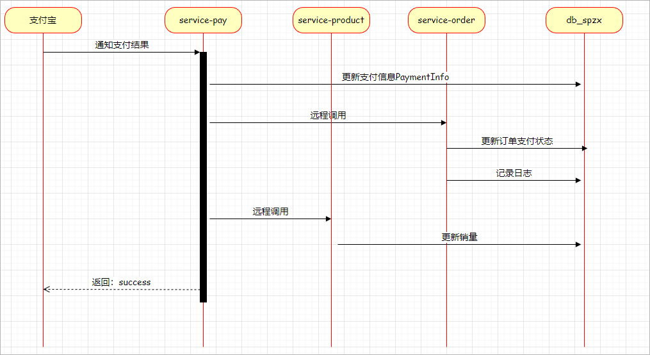
Task: Click the arrowhead of 更新销量 at db_spzx
Action: (578, 245)
